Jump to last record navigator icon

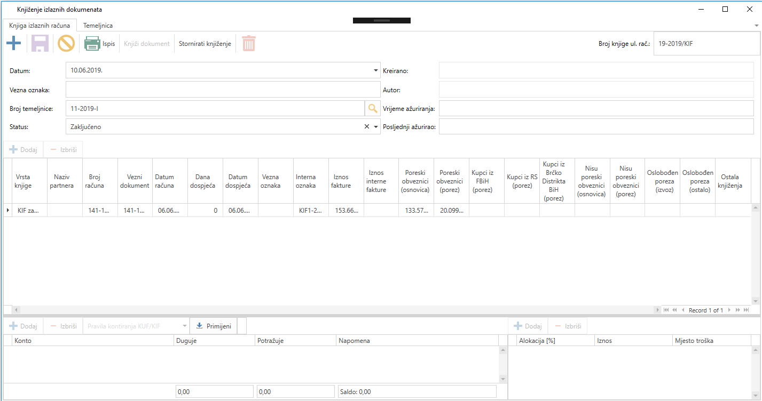[747, 310]
